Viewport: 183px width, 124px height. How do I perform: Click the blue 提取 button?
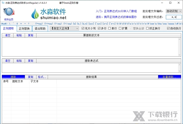(x=14, y=77)
